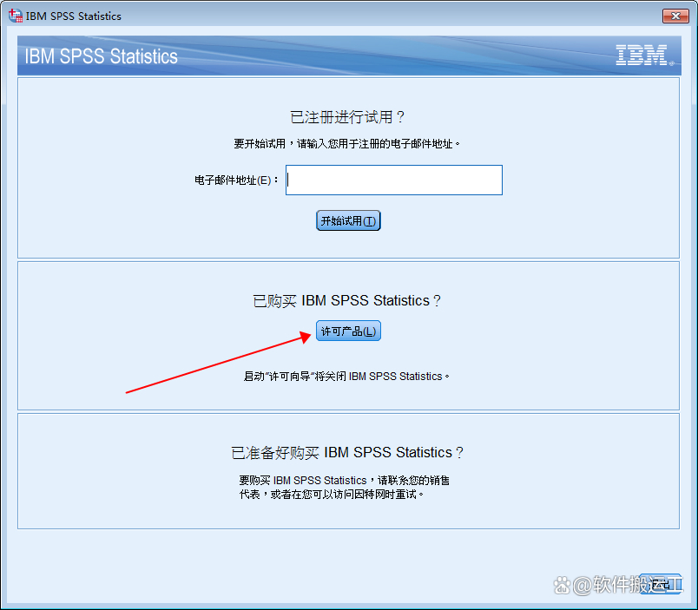Click the note about 启动"许可向导"将关闭
698x610 pixels.
pyautogui.click(x=346, y=377)
